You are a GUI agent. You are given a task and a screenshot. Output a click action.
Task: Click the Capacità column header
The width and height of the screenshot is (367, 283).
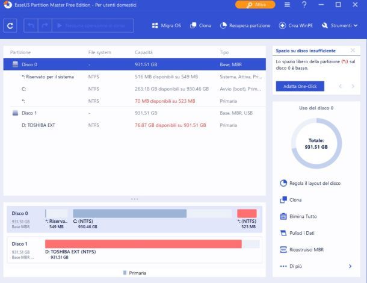click(144, 52)
